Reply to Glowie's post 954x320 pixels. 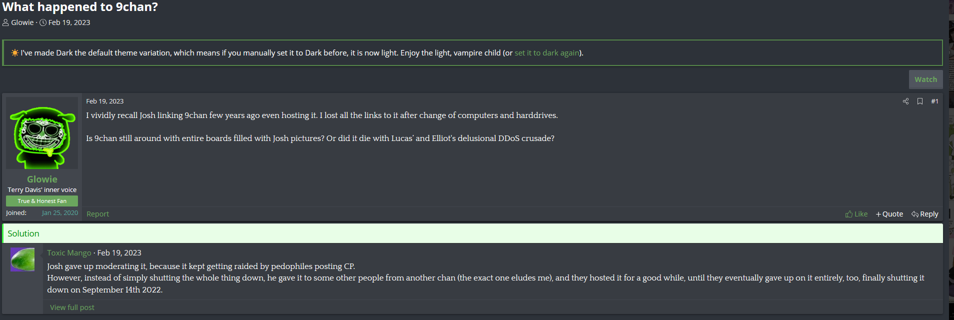(925, 214)
